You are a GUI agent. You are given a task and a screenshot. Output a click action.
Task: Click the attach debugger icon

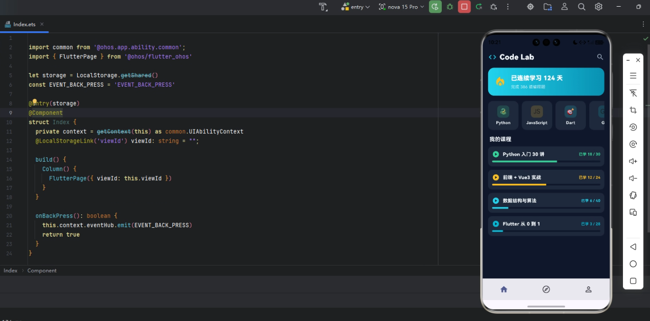[x=493, y=7]
